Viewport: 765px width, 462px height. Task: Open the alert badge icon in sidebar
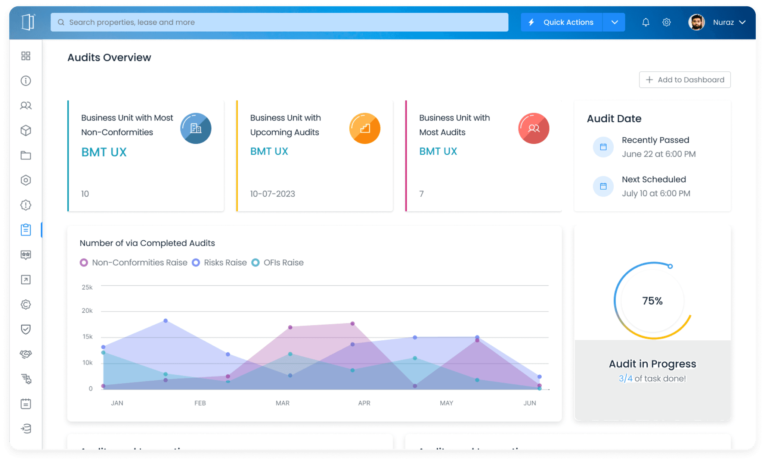(26, 205)
